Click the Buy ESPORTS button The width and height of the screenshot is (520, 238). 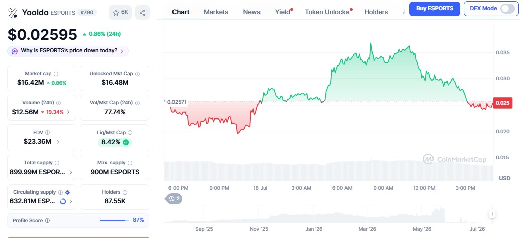click(x=435, y=9)
